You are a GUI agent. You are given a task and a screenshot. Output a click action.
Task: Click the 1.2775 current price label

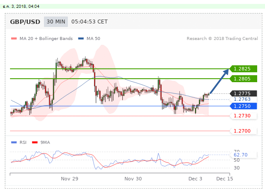tap(243, 93)
